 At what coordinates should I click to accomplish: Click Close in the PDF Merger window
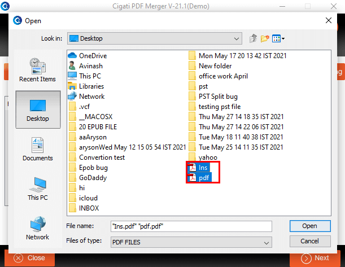coord(29,258)
